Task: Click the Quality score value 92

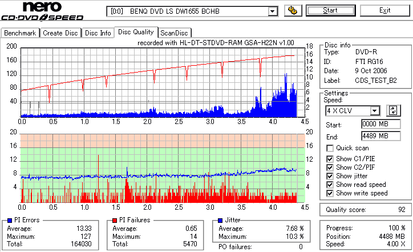Action: pos(402,210)
